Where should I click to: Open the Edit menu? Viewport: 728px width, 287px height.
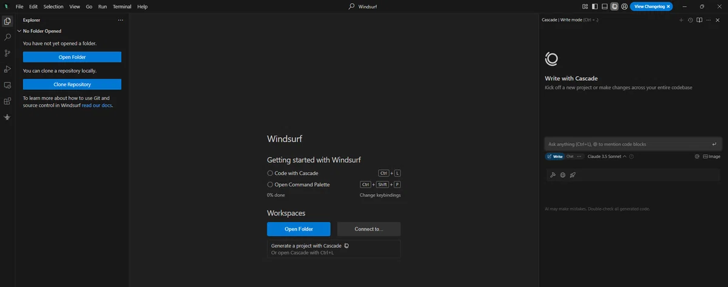click(33, 6)
